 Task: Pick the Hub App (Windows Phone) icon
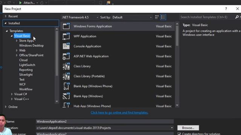point(66,105)
